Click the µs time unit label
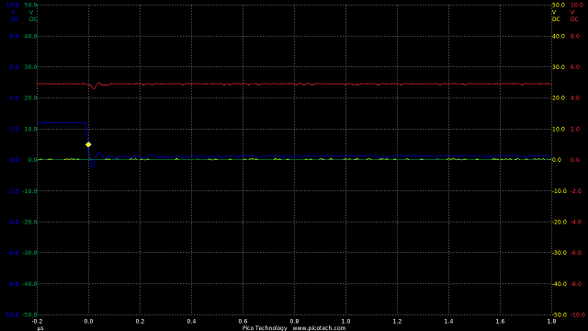Image resolution: width=588 pixels, height=331 pixels. [x=40, y=328]
